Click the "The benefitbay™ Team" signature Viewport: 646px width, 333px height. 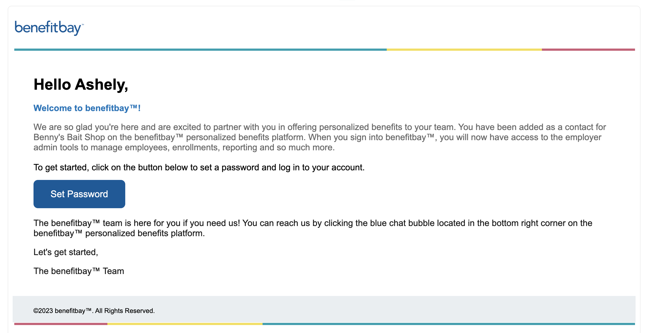pyautogui.click(x=79, y=271)
